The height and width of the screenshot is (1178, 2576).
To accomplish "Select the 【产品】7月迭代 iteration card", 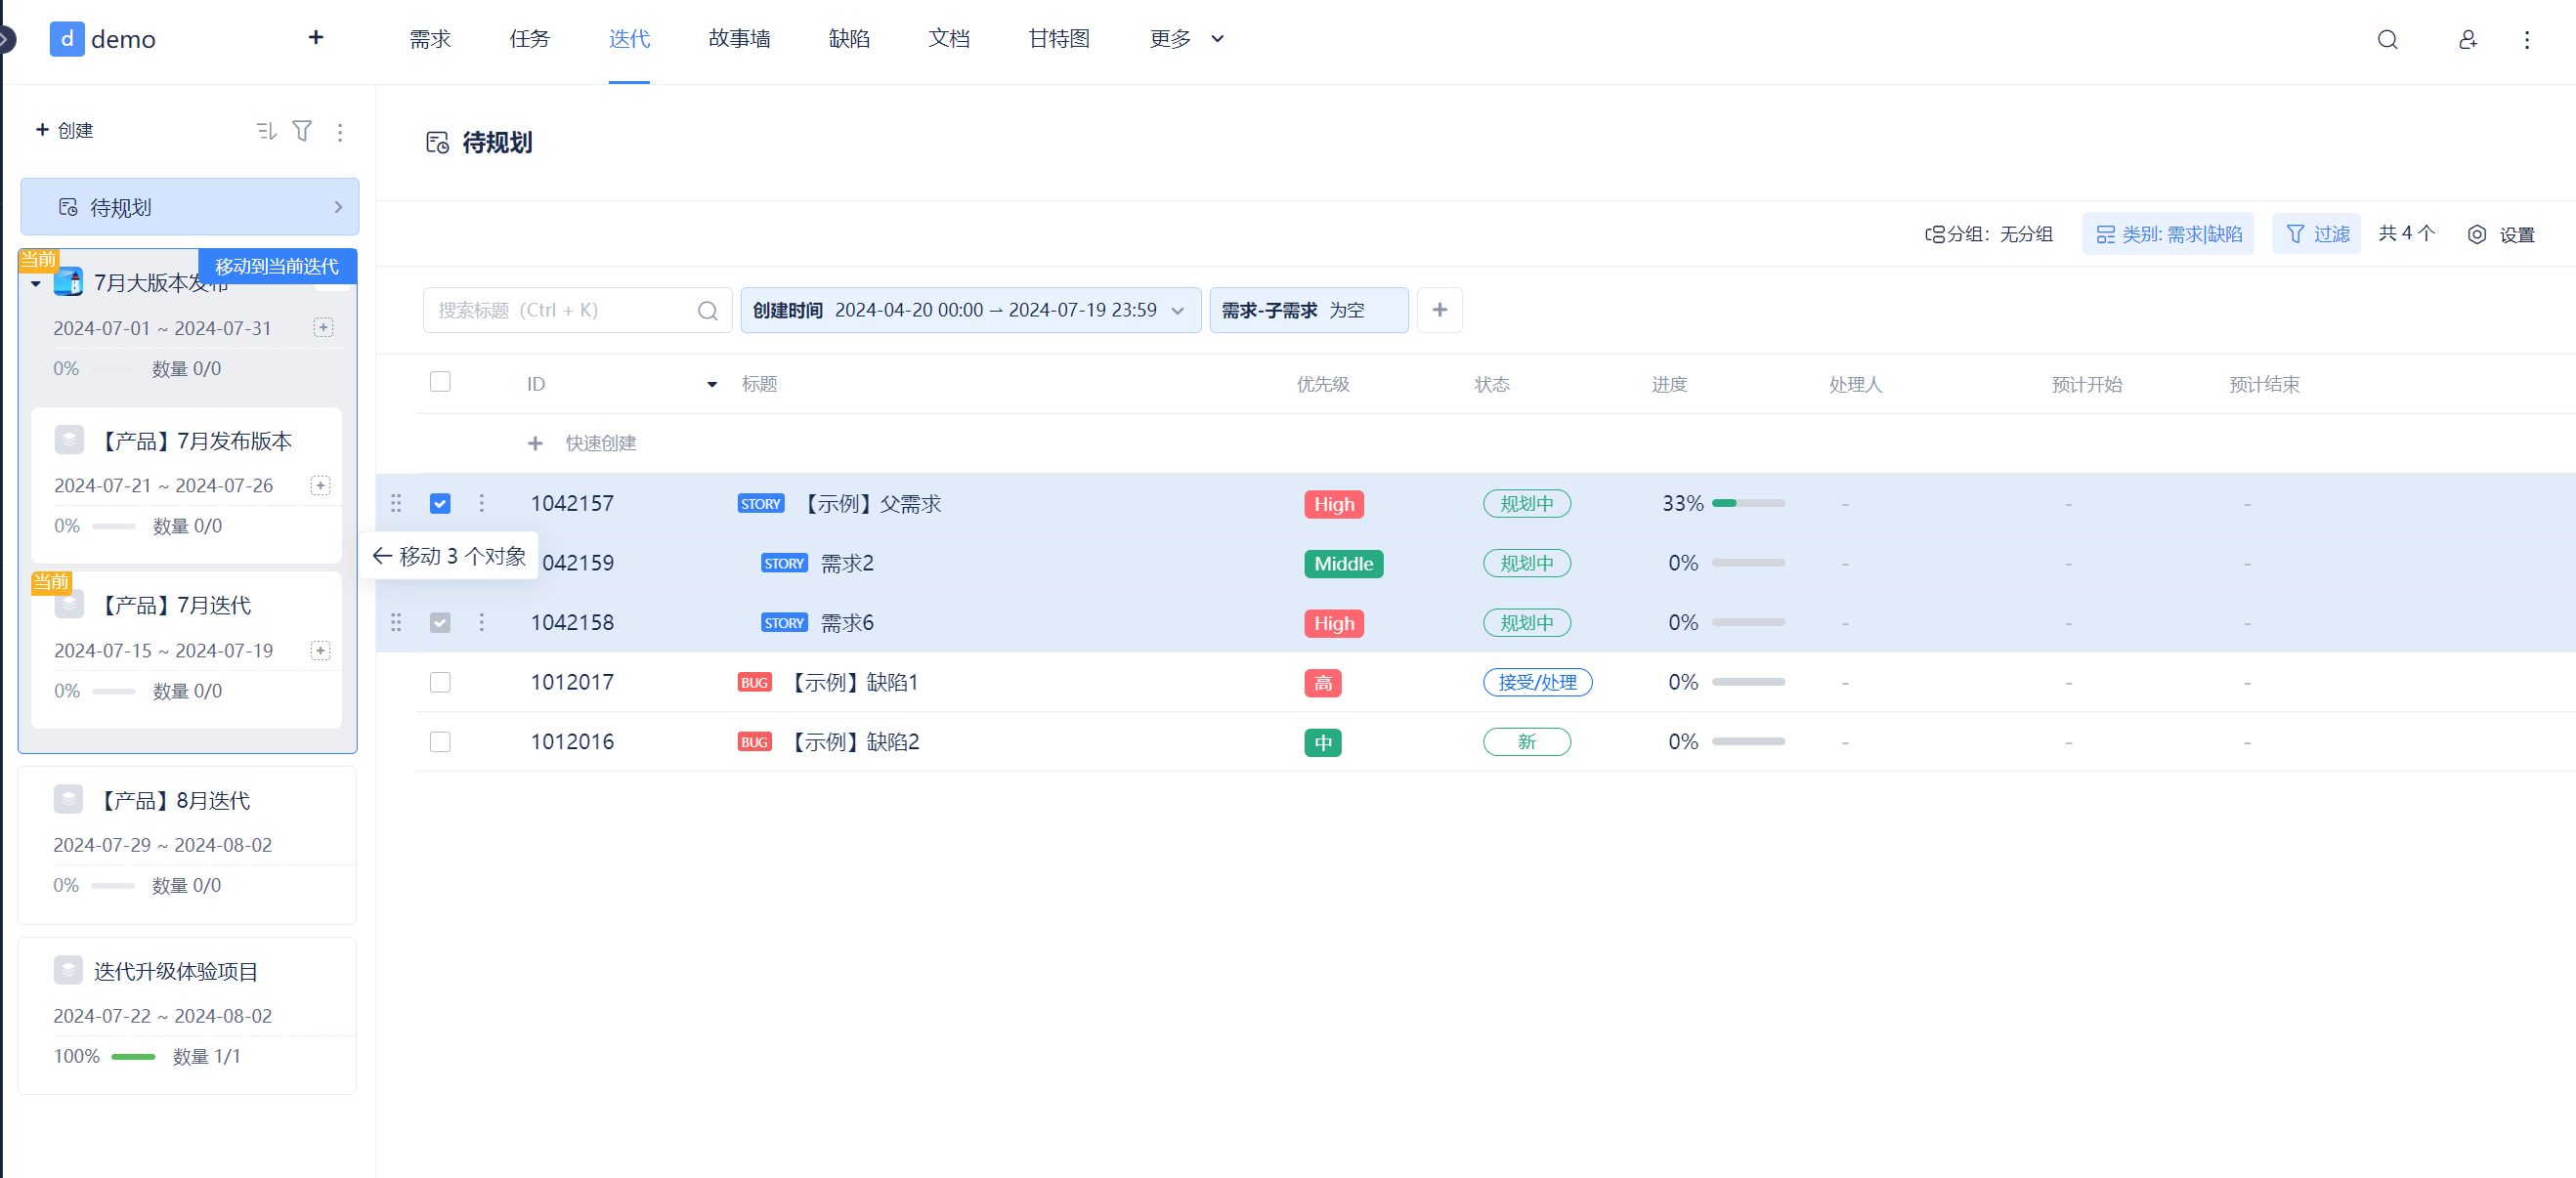I will pos(187,650).
